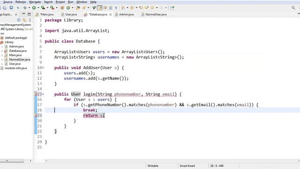Expand the Admin.java tree node

point(2,46)
